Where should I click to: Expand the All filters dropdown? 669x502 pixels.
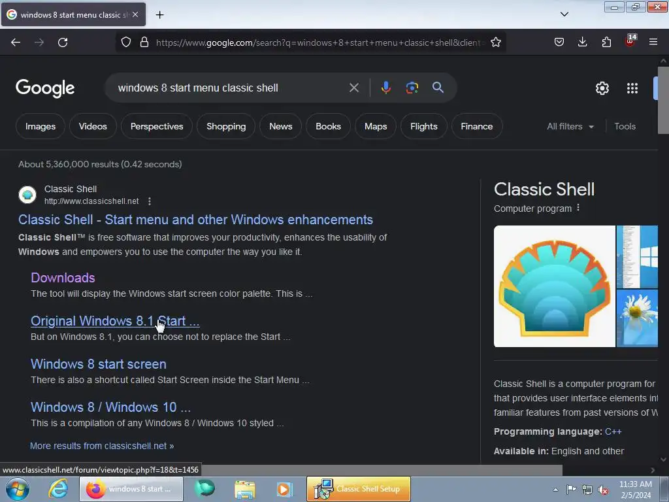tap(570, 126)
